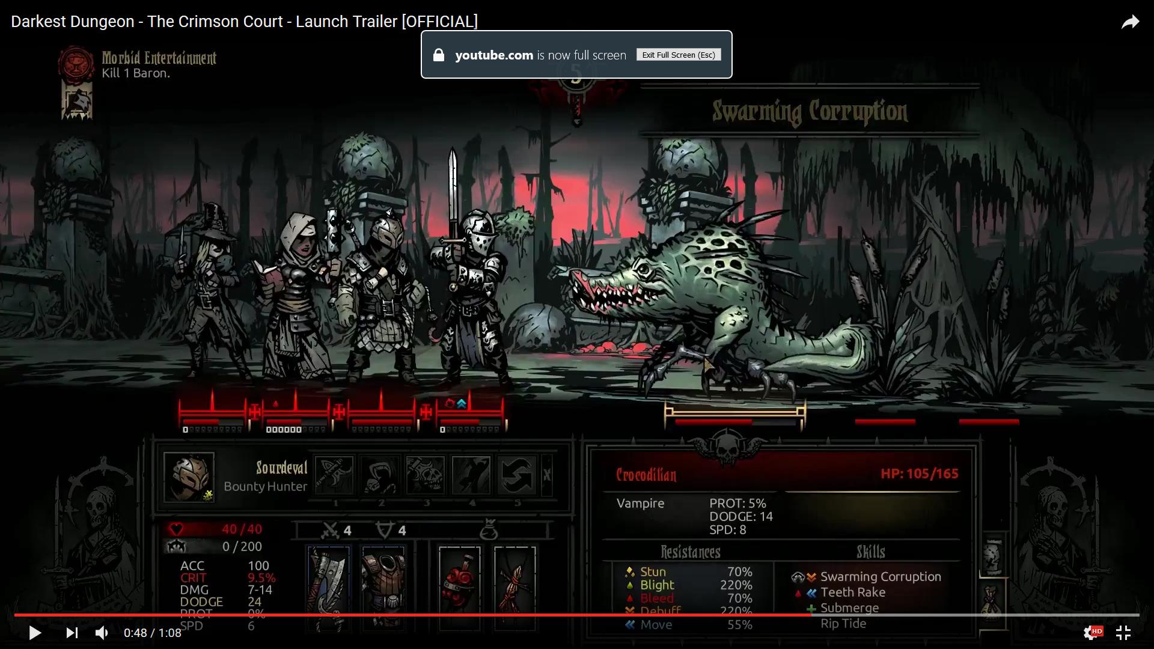Click the swap position skill icon
Screen dimensions: 1154x649
pos(517,475)
